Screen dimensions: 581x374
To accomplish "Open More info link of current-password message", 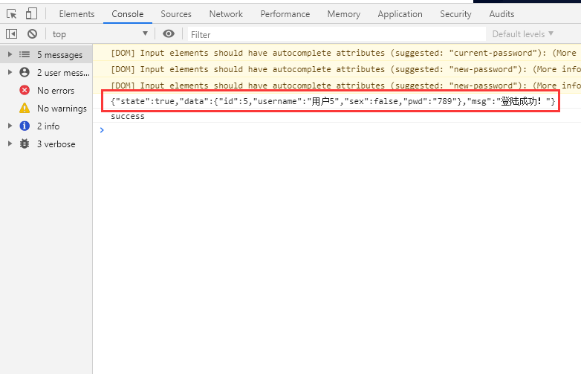I will pyautogui.click(x=567, y=53).
